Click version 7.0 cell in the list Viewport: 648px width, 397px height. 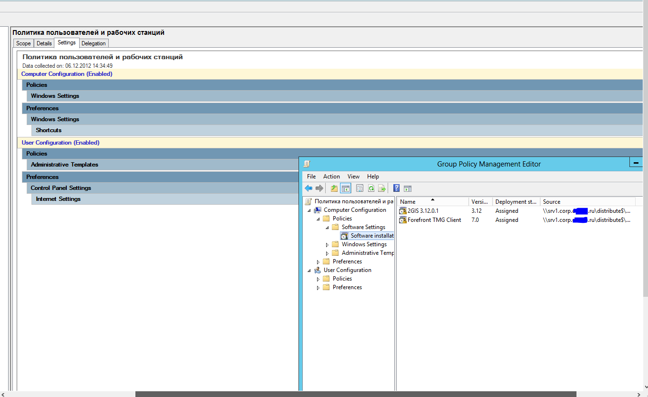click(x=475, y=220)
